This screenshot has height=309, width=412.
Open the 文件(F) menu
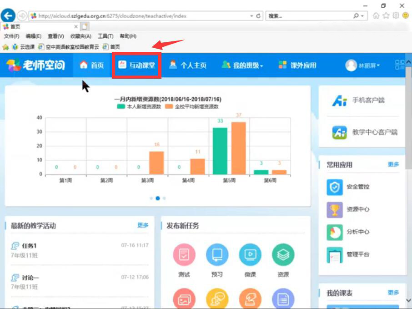pos(11,36)
